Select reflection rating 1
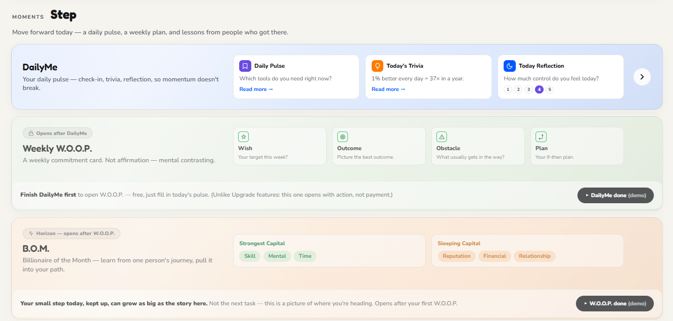The height and width of the screenshot is (321, 673). 508,89
